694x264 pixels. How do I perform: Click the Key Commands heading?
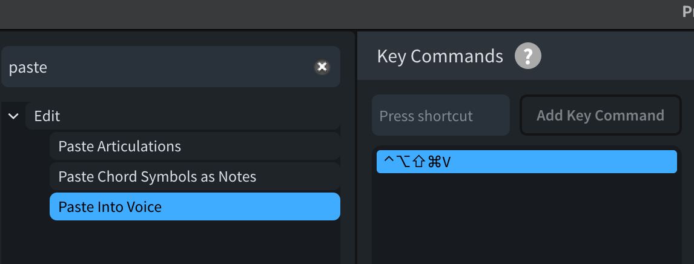point(440,56)
